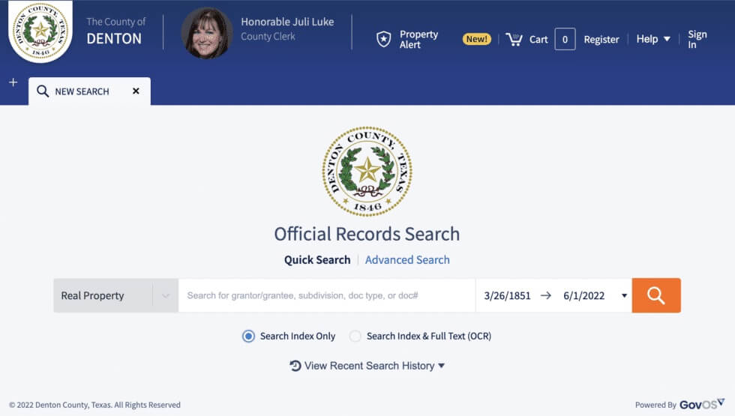Screen dimensions: 735x416
Task: Open the Property Alert link
Action: [x=418, y=39]
